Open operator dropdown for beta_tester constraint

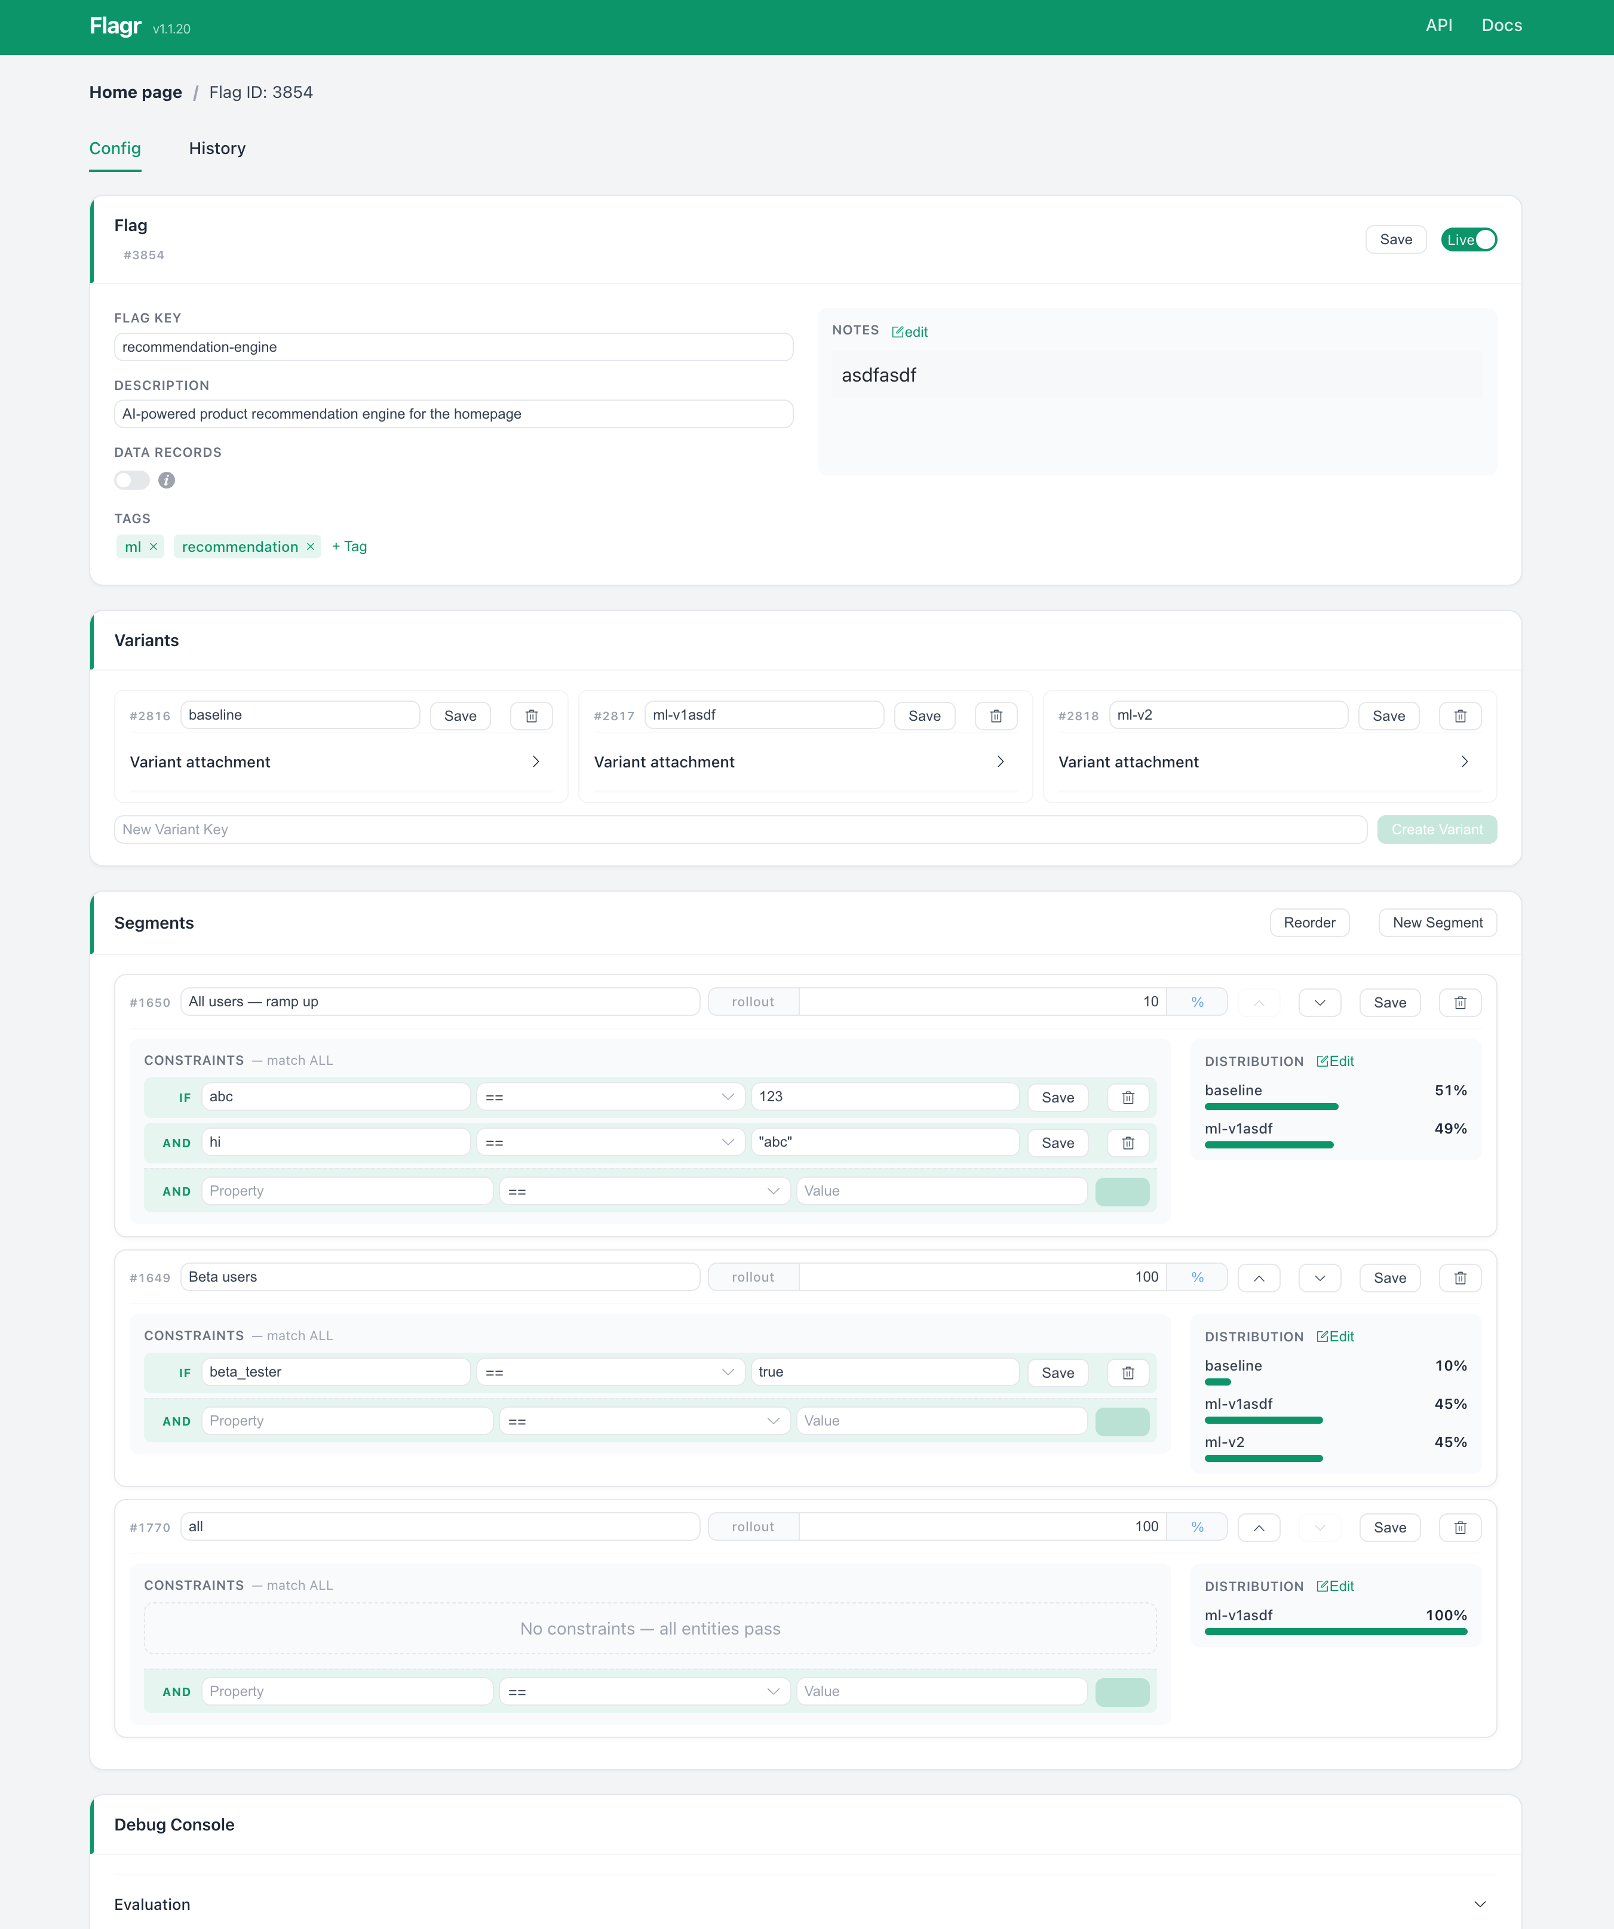pos(610,1372)
